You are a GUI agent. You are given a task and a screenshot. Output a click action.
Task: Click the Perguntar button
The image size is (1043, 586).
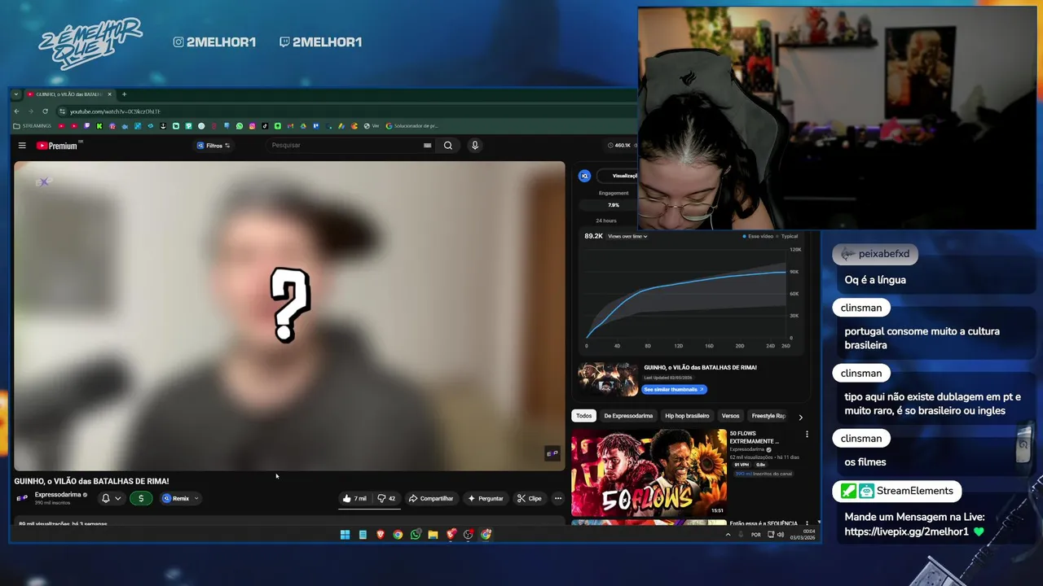(x=486, y=498)
